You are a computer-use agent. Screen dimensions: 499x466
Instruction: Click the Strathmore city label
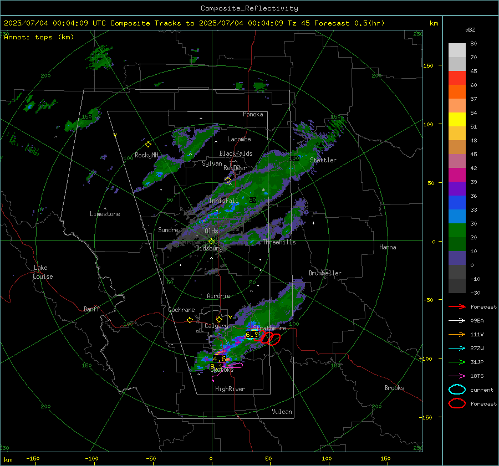269,328
